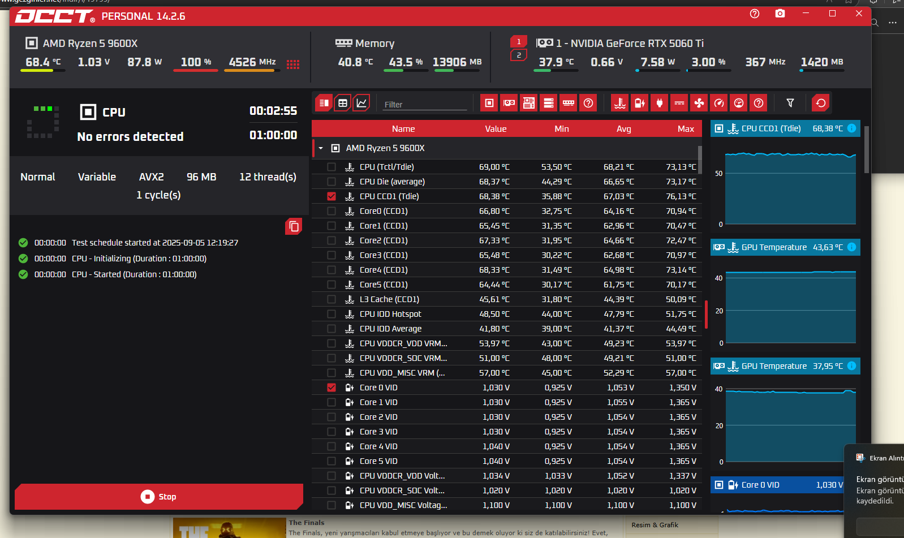Show info for the CPU CCD1 (Tdie) graph

(x=851, y=128)
